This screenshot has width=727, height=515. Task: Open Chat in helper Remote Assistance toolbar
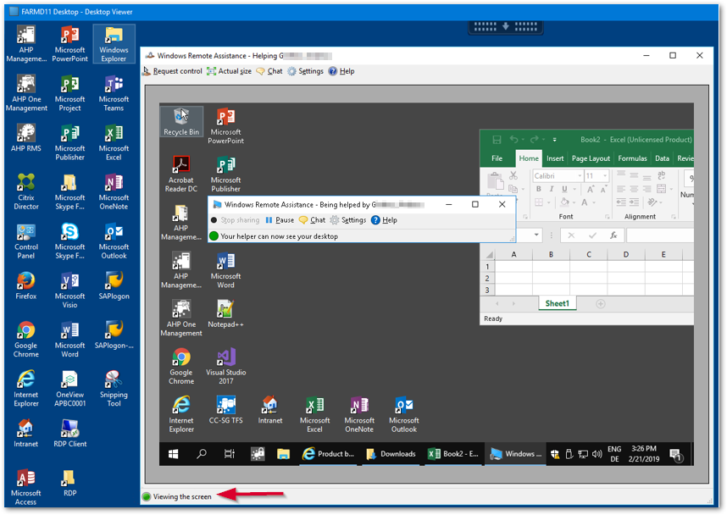269,71
